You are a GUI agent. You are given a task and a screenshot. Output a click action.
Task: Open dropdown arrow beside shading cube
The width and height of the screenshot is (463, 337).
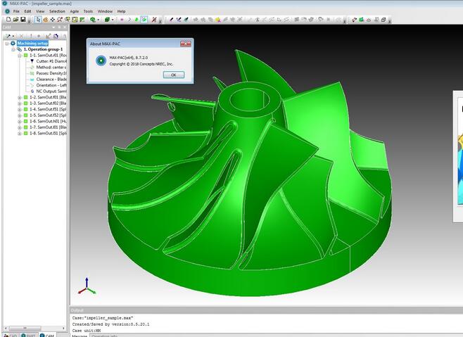pos(113,20)
